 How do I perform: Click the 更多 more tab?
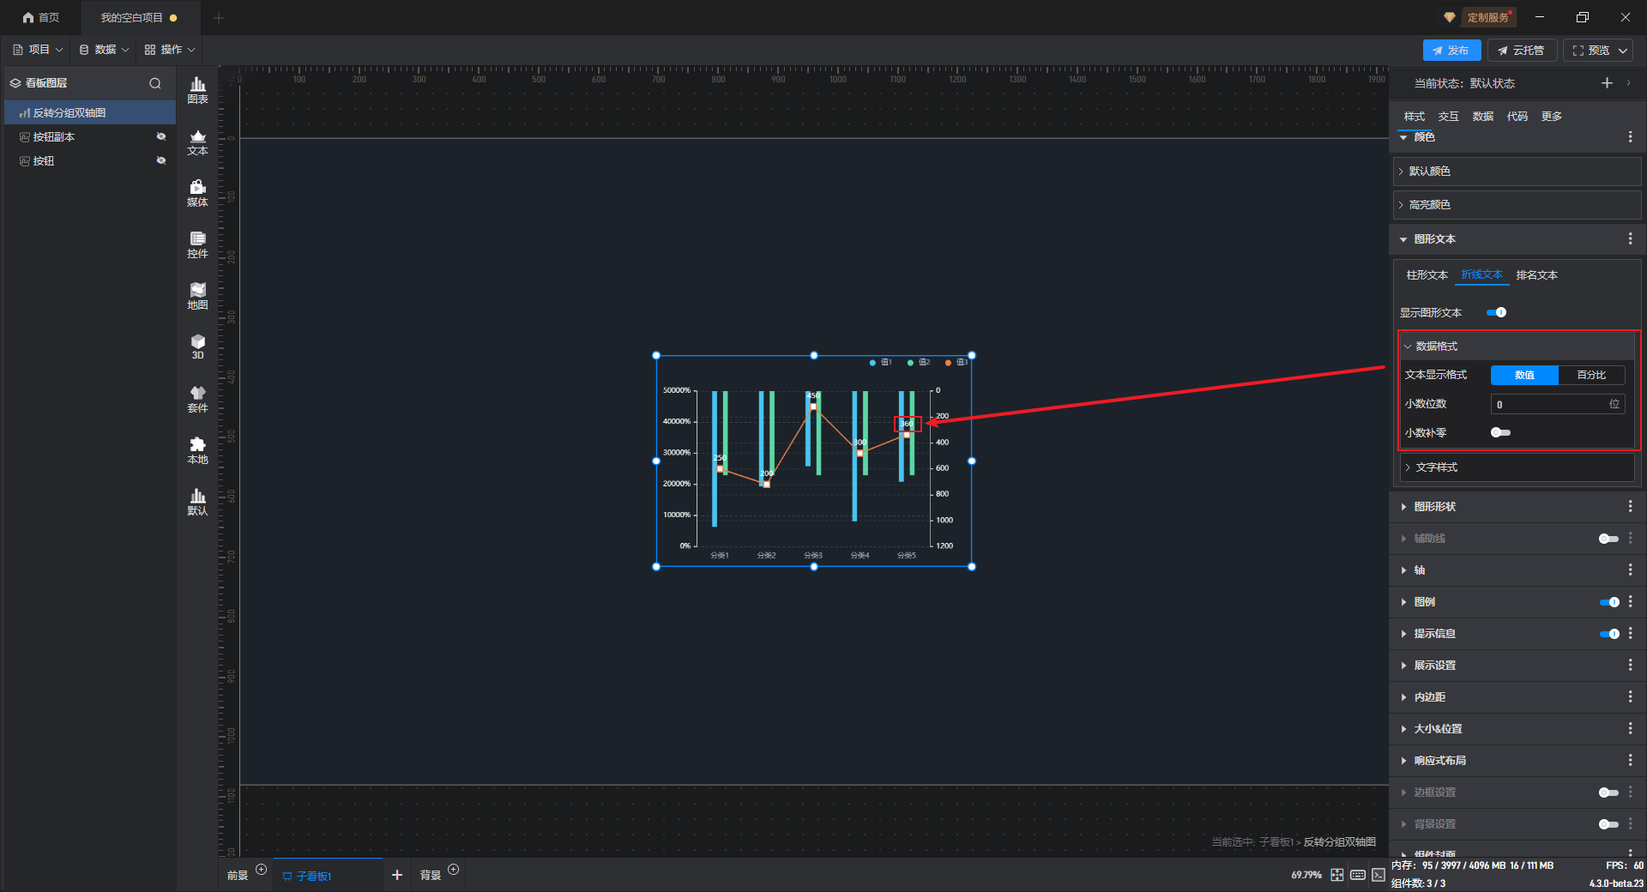(1551, 117)
